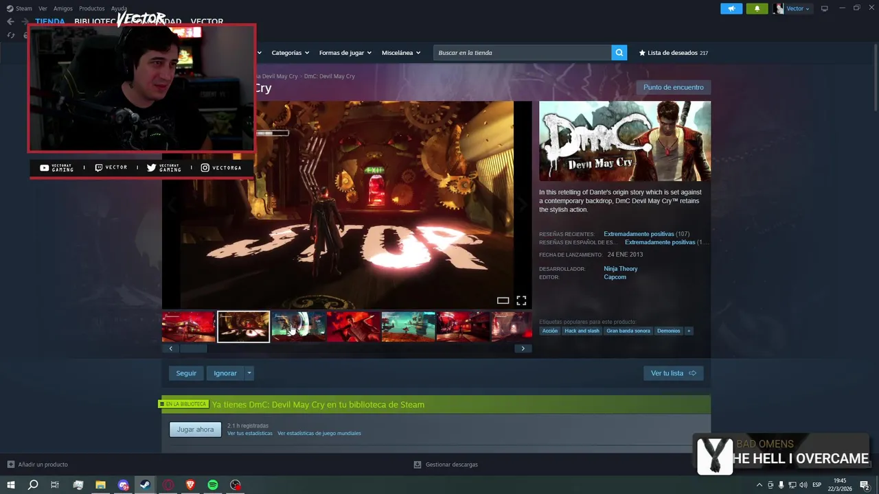This screenshot has width=879, height=494.
Task: Click the Acción tag
Action: pyautogui.click(x=550, y=331)
